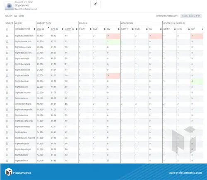Click green Bing MV cell for new york

(113, 42)
